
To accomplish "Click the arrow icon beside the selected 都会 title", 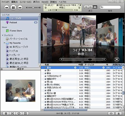I will (75, 67).
